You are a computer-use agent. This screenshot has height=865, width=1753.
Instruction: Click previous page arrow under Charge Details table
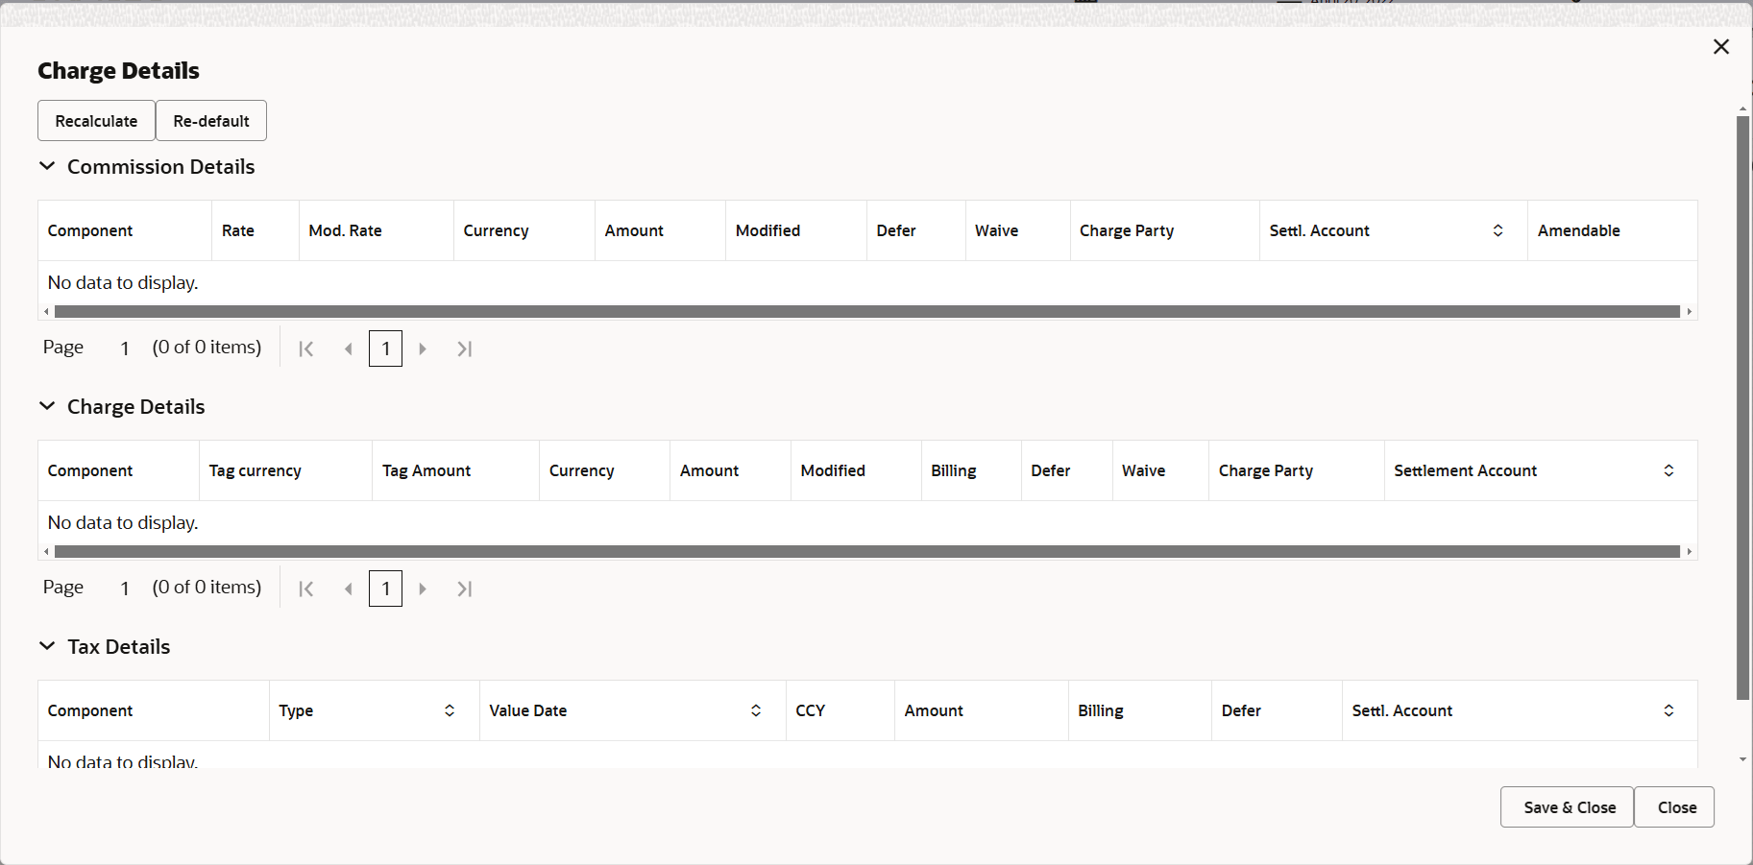pos(348,588)
